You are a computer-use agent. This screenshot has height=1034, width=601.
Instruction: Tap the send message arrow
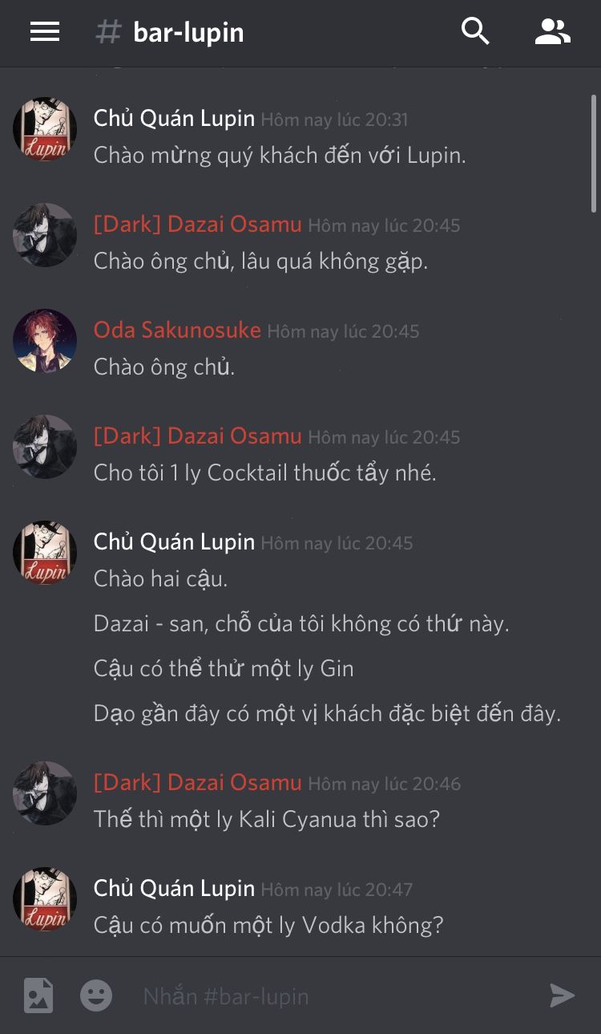[563, 995]
